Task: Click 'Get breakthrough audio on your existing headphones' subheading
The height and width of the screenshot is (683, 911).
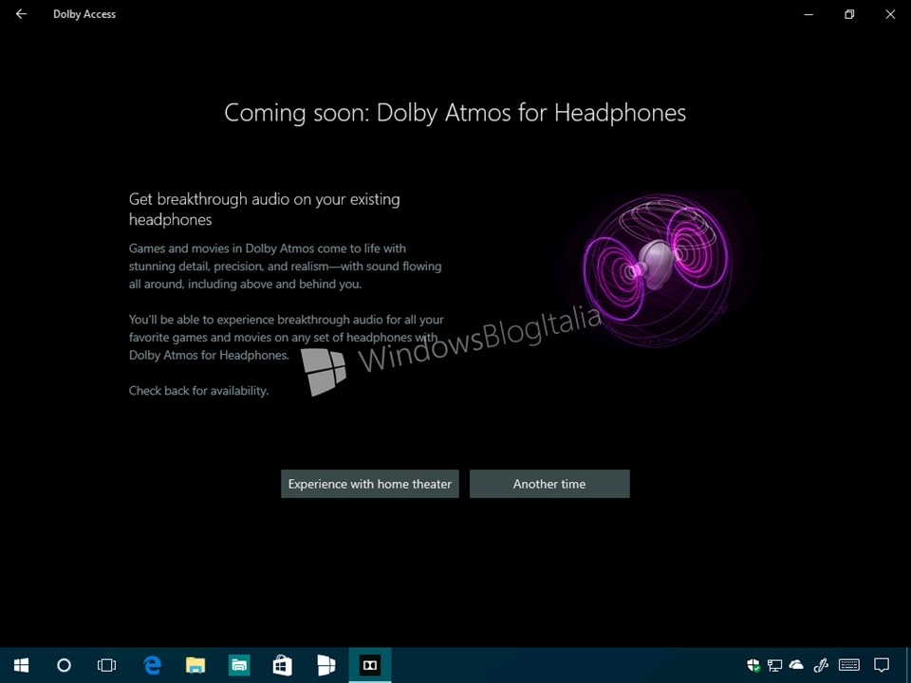Action: point(265,209)
